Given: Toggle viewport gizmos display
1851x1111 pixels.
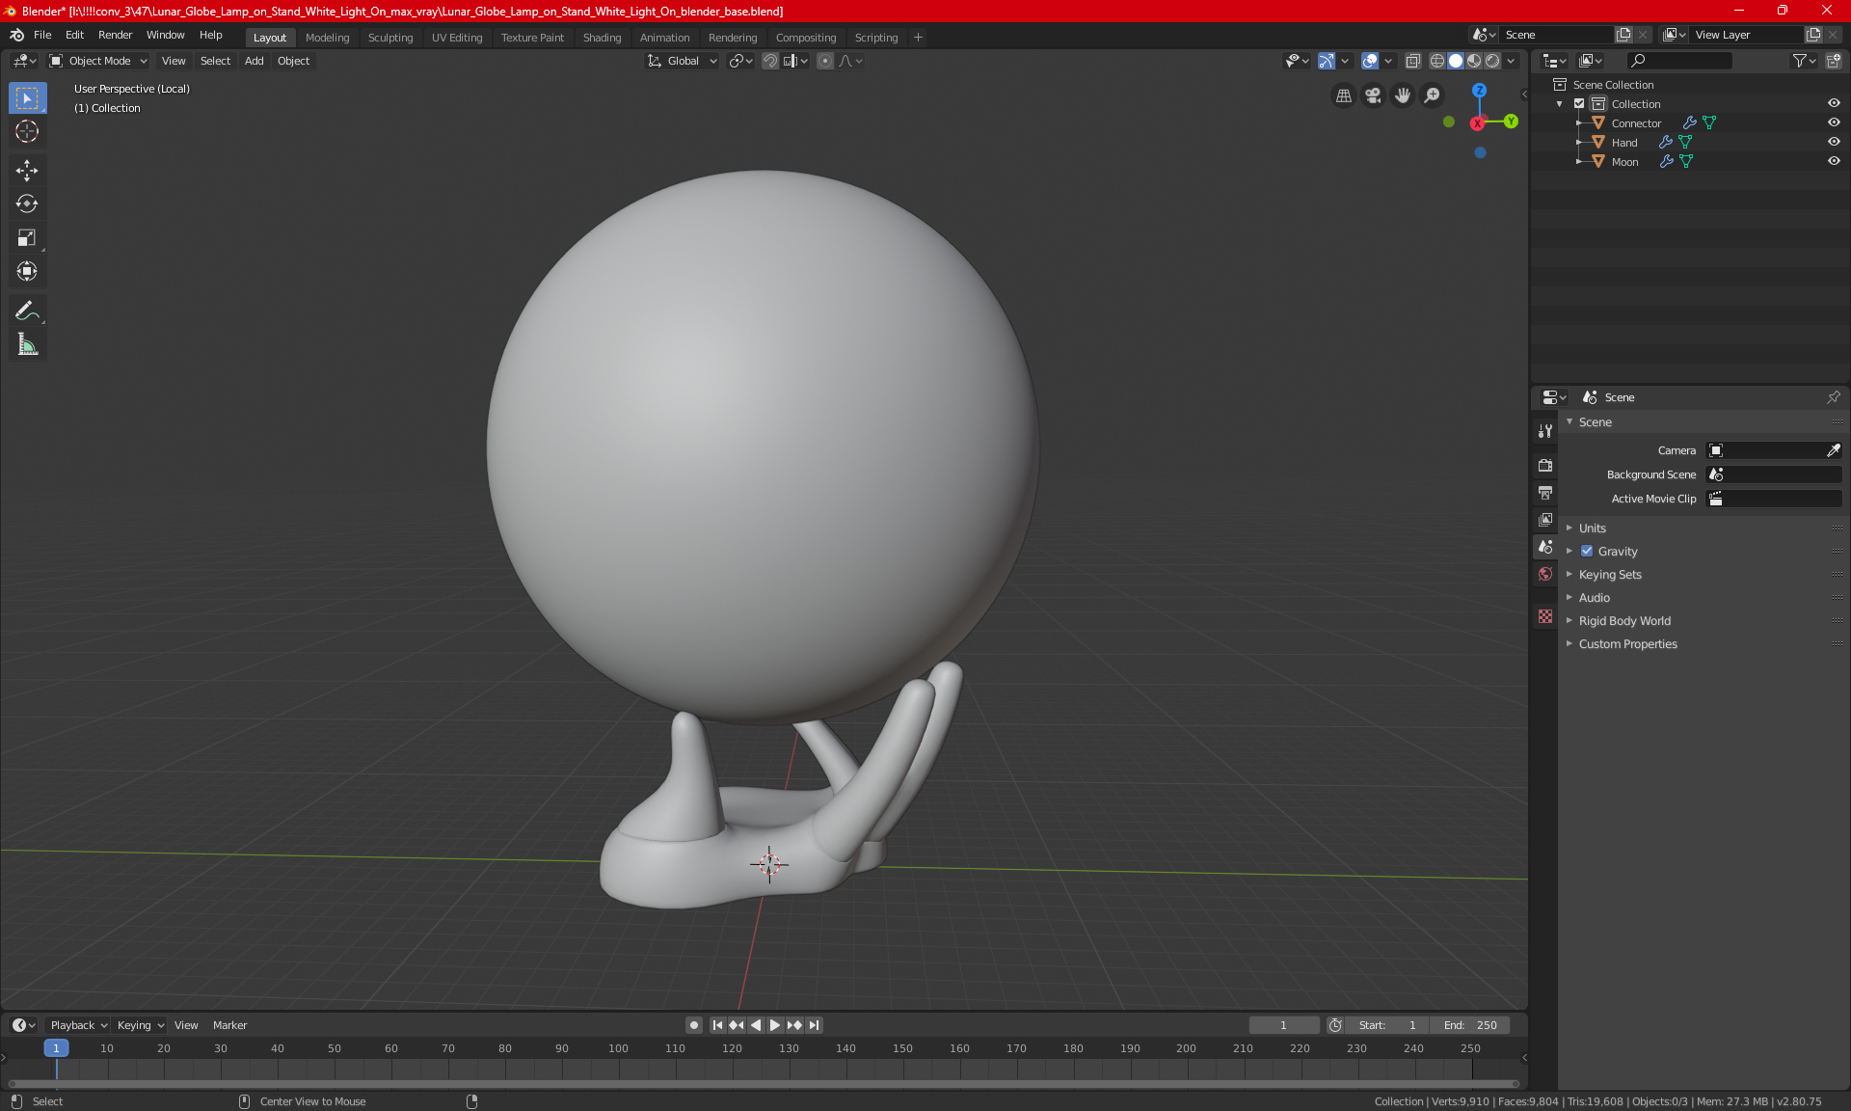Looking at the screenshot, I should (x=1327, y=61).
